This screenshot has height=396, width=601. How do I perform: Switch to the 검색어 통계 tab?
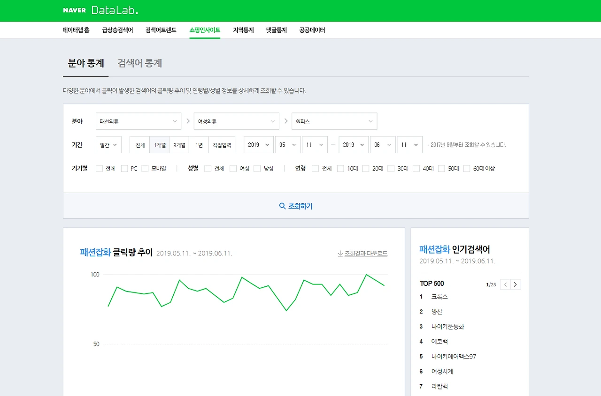point(139,64)
